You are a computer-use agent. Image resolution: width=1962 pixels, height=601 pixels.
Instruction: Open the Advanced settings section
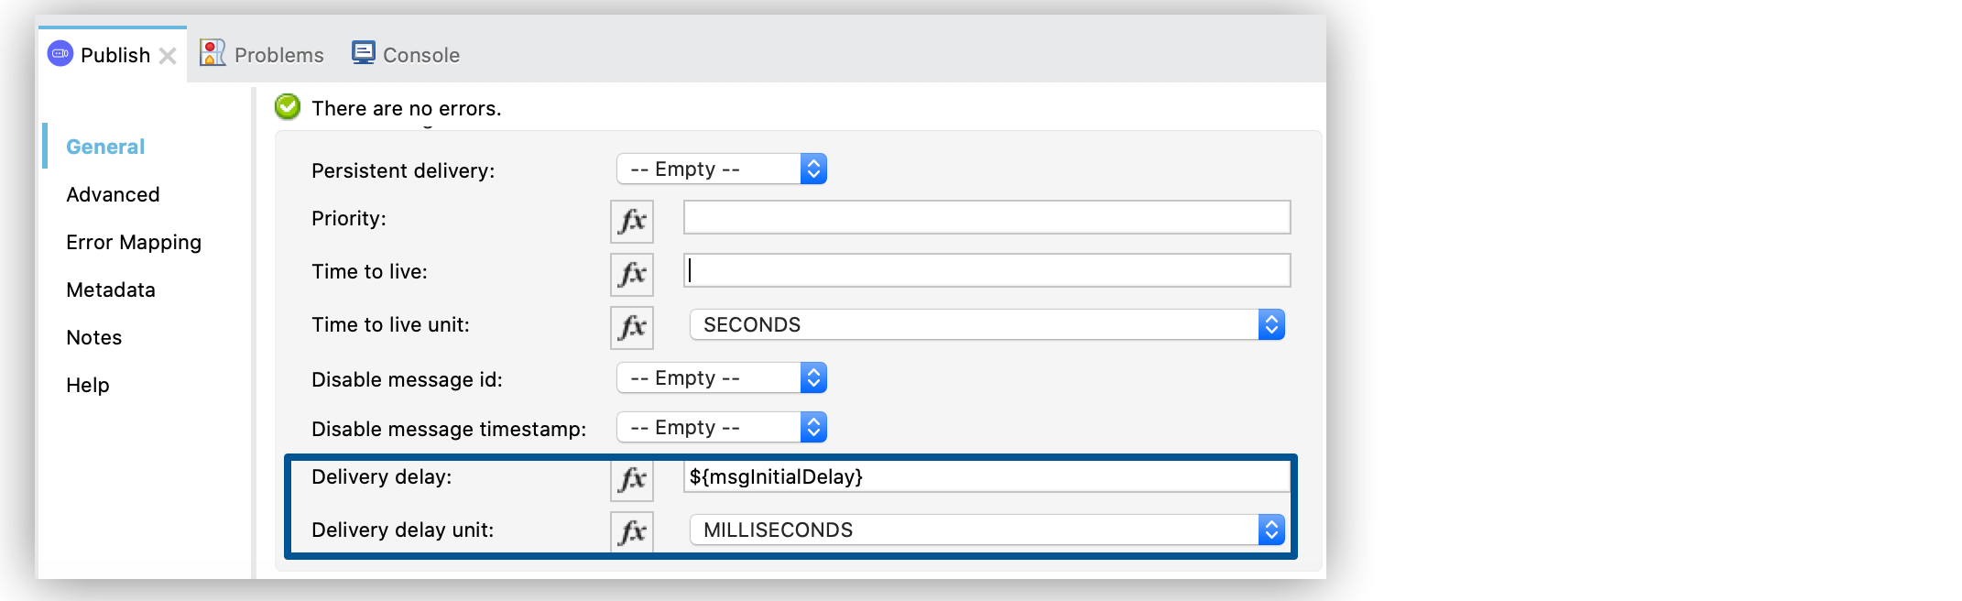pos(113,194)
